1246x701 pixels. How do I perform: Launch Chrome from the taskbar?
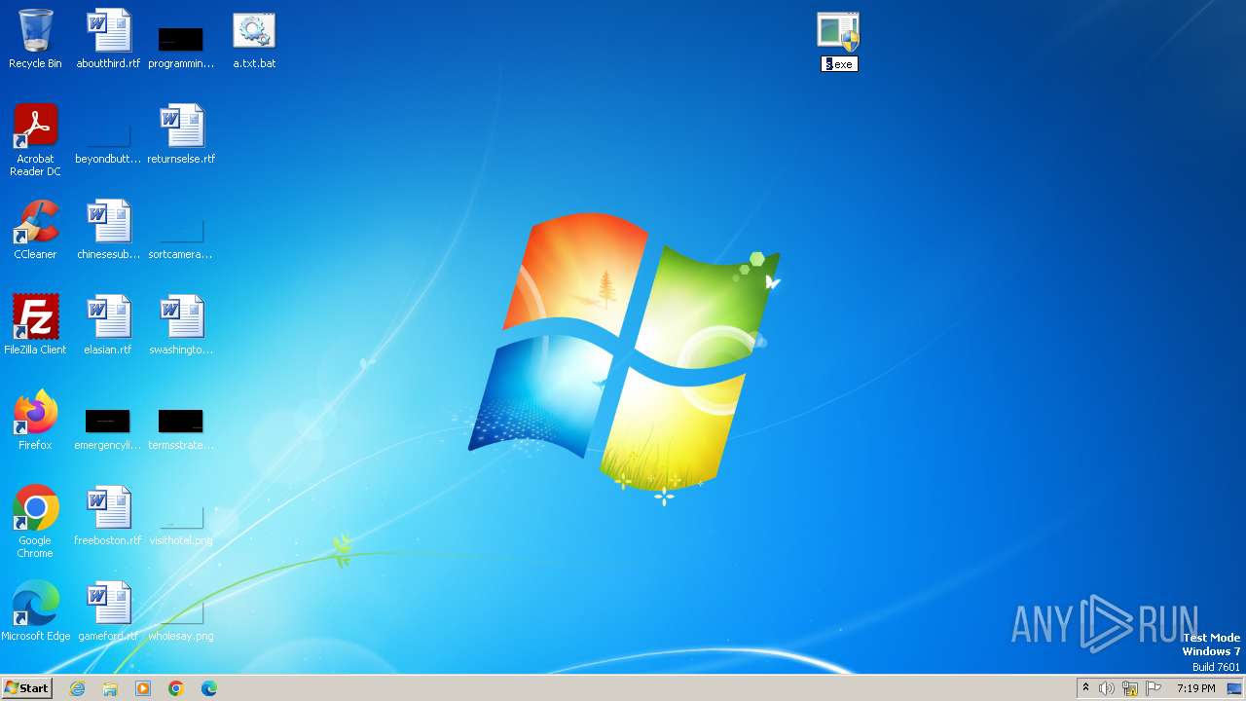(176, 688)
